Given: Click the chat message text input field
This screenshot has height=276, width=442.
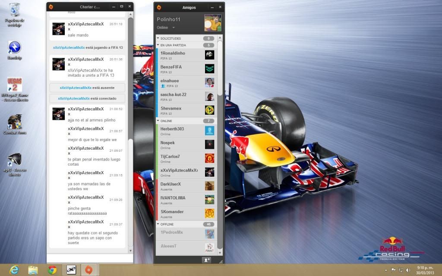Looking at the screenshot, I should (x=90, y=258).
